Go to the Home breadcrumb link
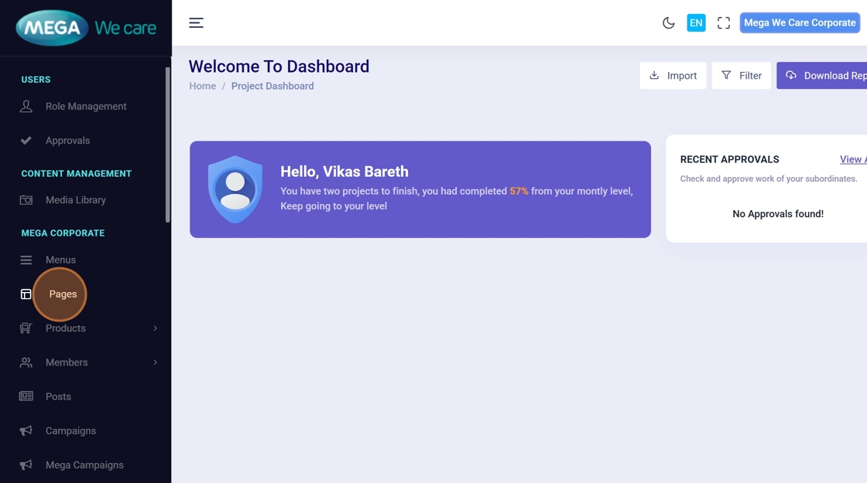This screenshot has height=483, width=867. pos(202,87)
